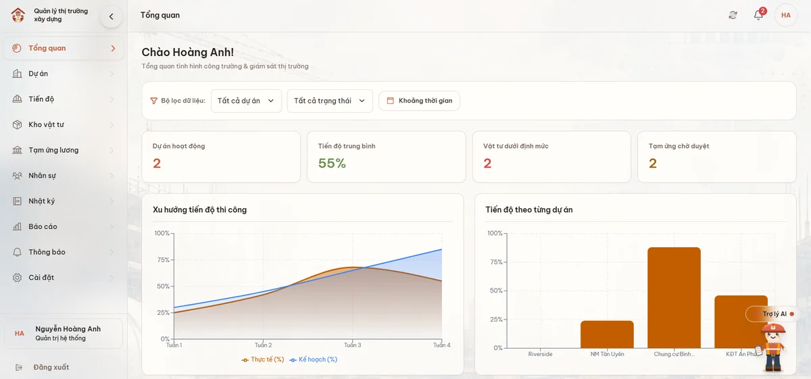This screenshot has width=811, height=379.
Task: Toggle the Kế hoạch (%) legend series
Action: pyautogui.click(x=313, y=359)
